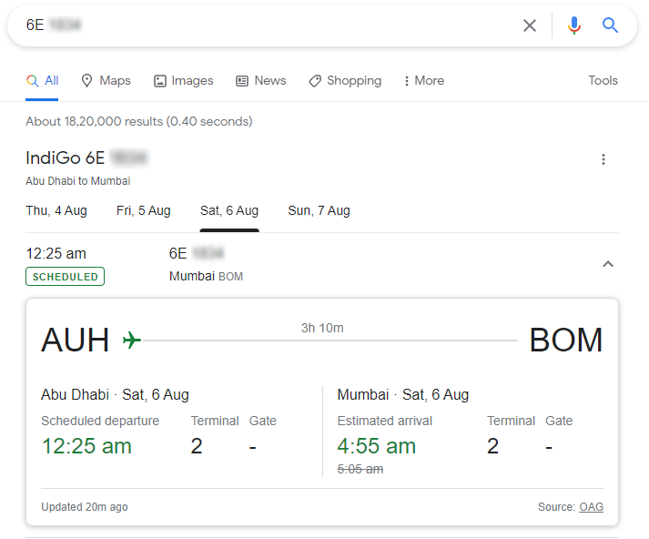Click the blue search magnifier icon
The width and height of the screenshot is (649, 539).
tap(611, 25)
